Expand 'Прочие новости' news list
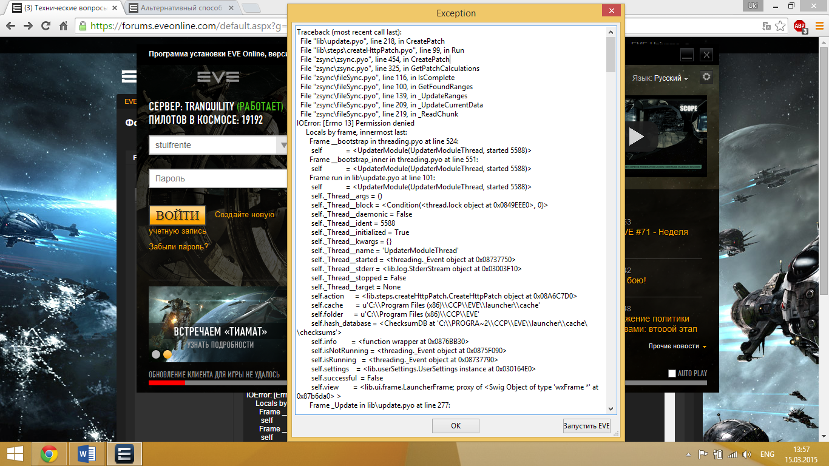The image size is (829, 466). pyautogui.click(x=677, y=346)
